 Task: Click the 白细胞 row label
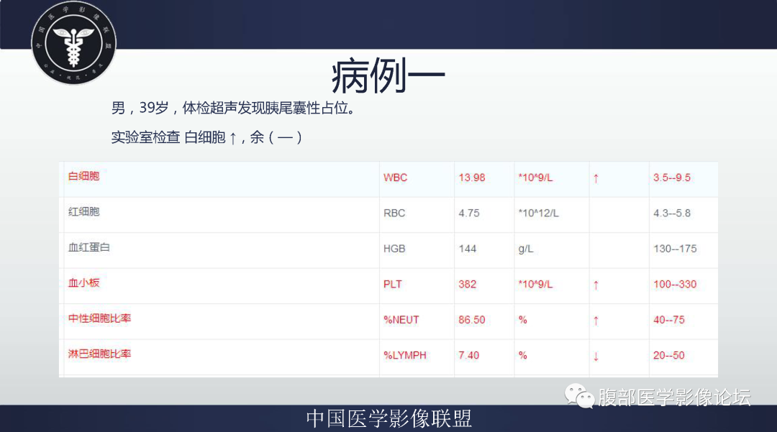click(x=83, y=176)
